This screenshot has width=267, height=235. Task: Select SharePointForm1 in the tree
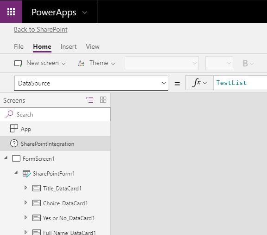[x=55, y=173]
